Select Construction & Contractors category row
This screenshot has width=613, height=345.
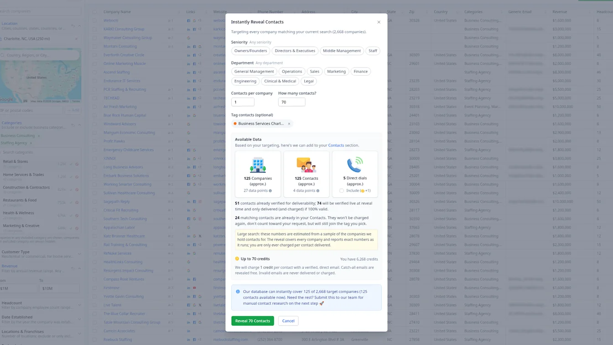pos(41,189)
